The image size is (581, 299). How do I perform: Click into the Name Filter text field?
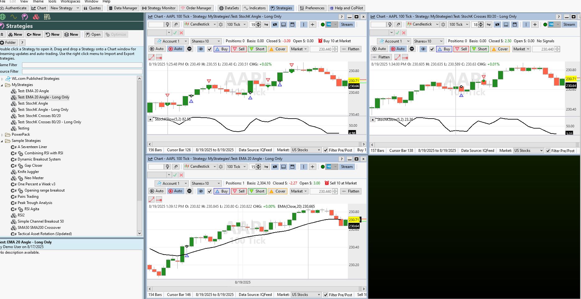pos(82,65)
